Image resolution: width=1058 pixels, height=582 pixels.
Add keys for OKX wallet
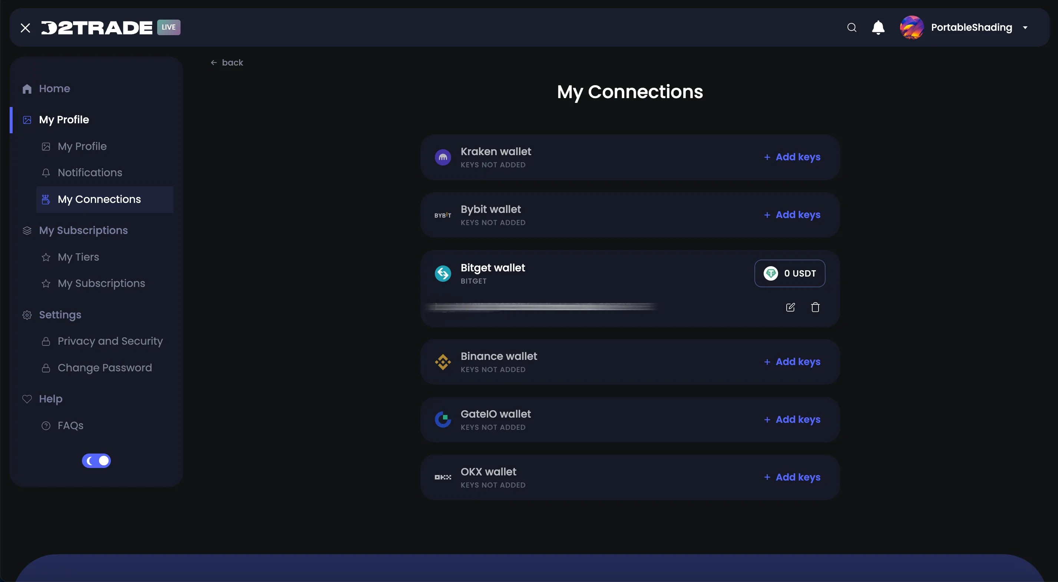[792, 478]
